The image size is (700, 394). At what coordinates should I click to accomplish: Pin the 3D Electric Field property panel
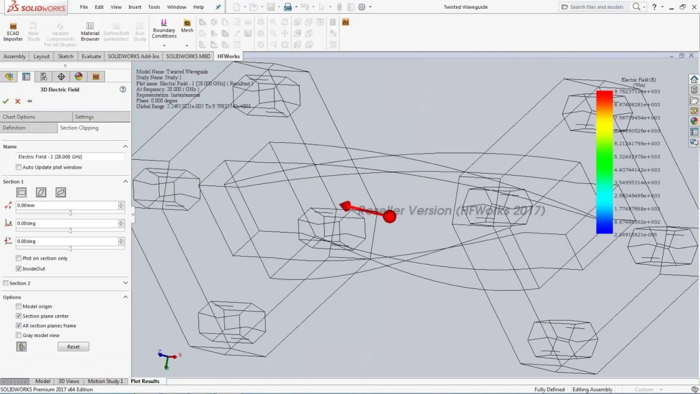tap(30, 101)
